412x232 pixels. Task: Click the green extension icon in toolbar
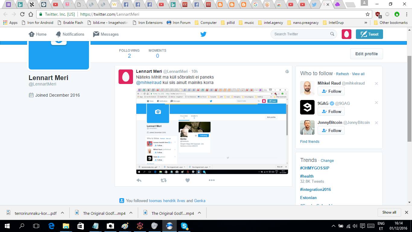coord(397,14)
